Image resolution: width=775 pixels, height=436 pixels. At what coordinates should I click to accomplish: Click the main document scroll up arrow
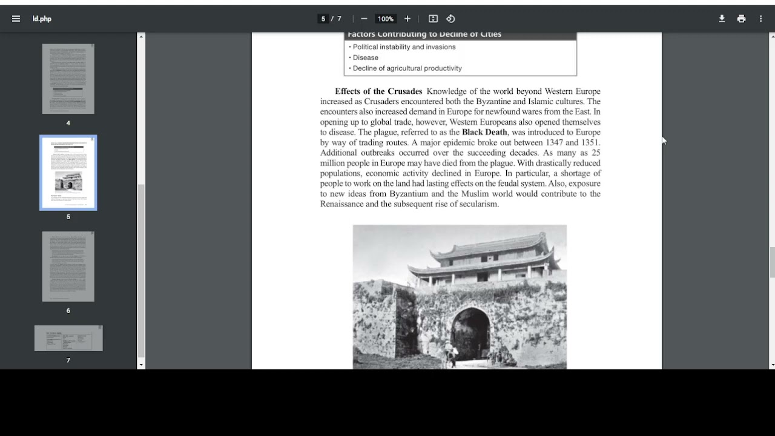click(772, 36)
